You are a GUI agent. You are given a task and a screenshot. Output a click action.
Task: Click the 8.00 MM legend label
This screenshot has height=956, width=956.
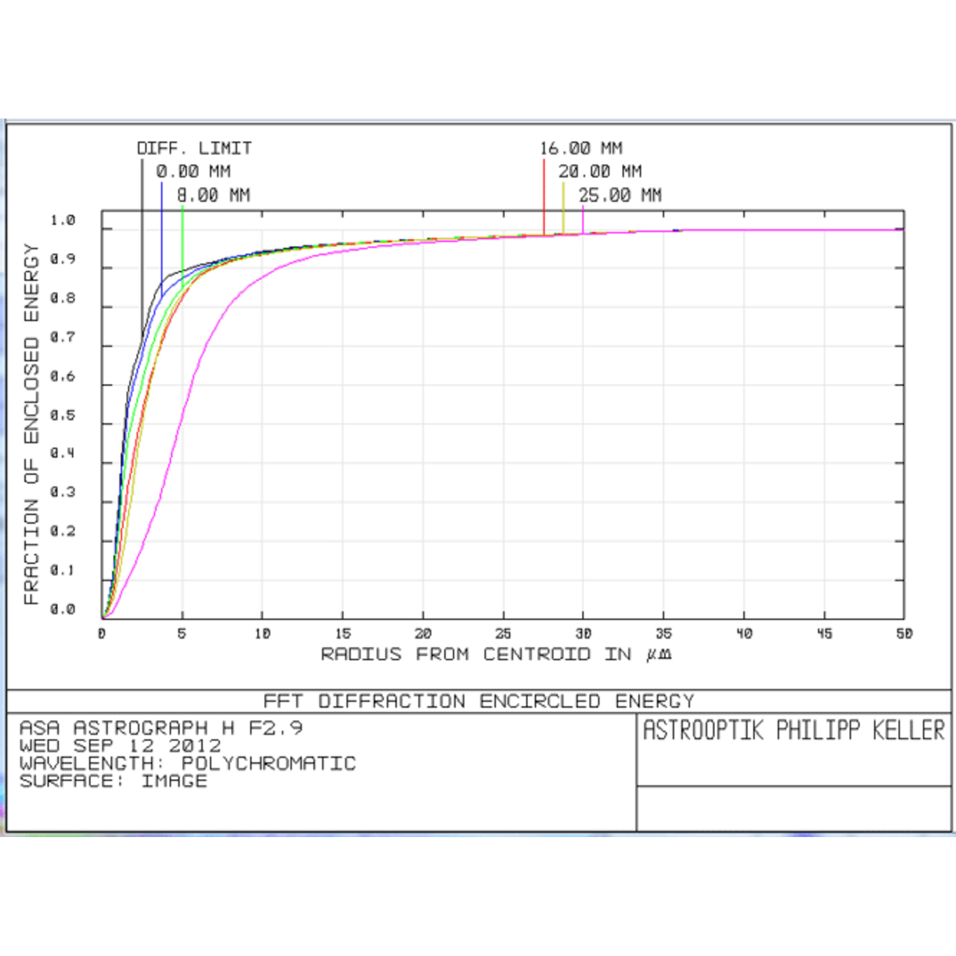(x=214, y=195)
